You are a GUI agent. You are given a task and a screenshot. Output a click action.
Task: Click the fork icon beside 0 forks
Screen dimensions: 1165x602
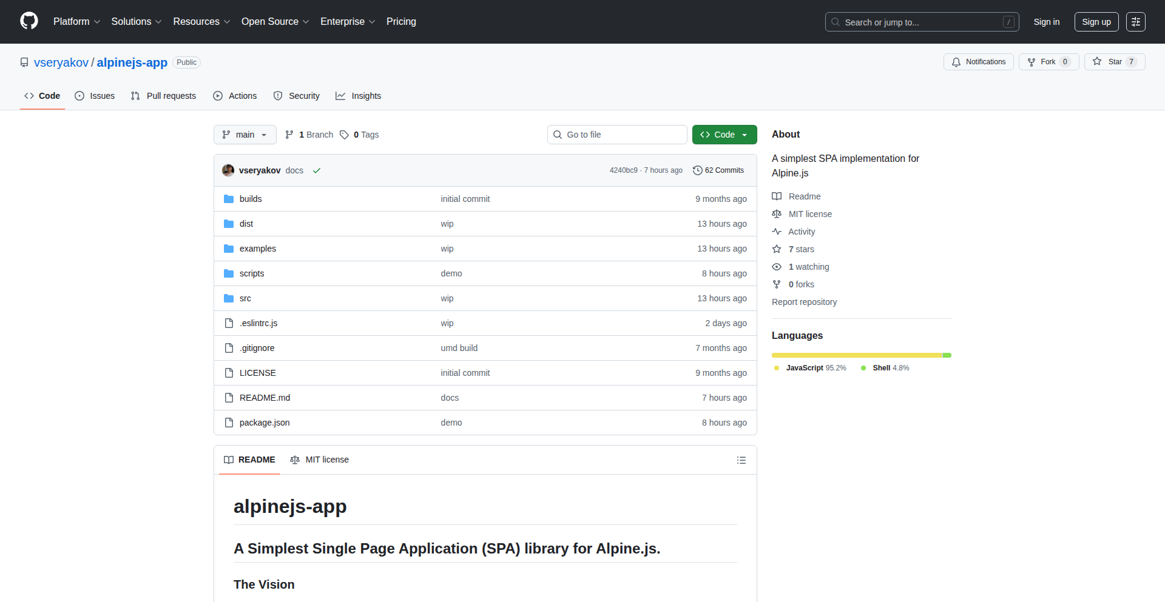(777, 284)
